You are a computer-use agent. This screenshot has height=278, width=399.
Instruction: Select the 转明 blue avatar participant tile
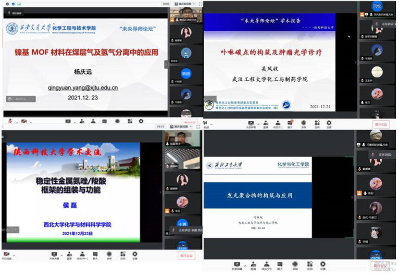point(186,75)
